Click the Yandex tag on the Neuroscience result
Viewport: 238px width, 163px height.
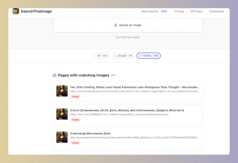pyautogui.click(x=75, y=96)
